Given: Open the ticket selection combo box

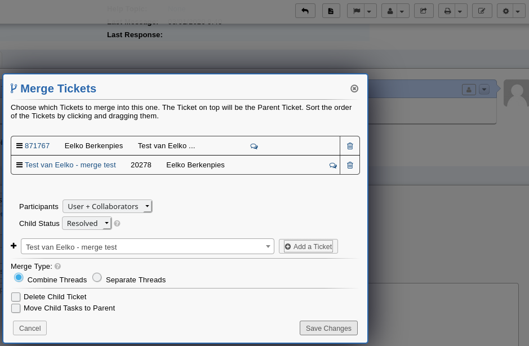Looking at the screenshot, I should (148, 246).
